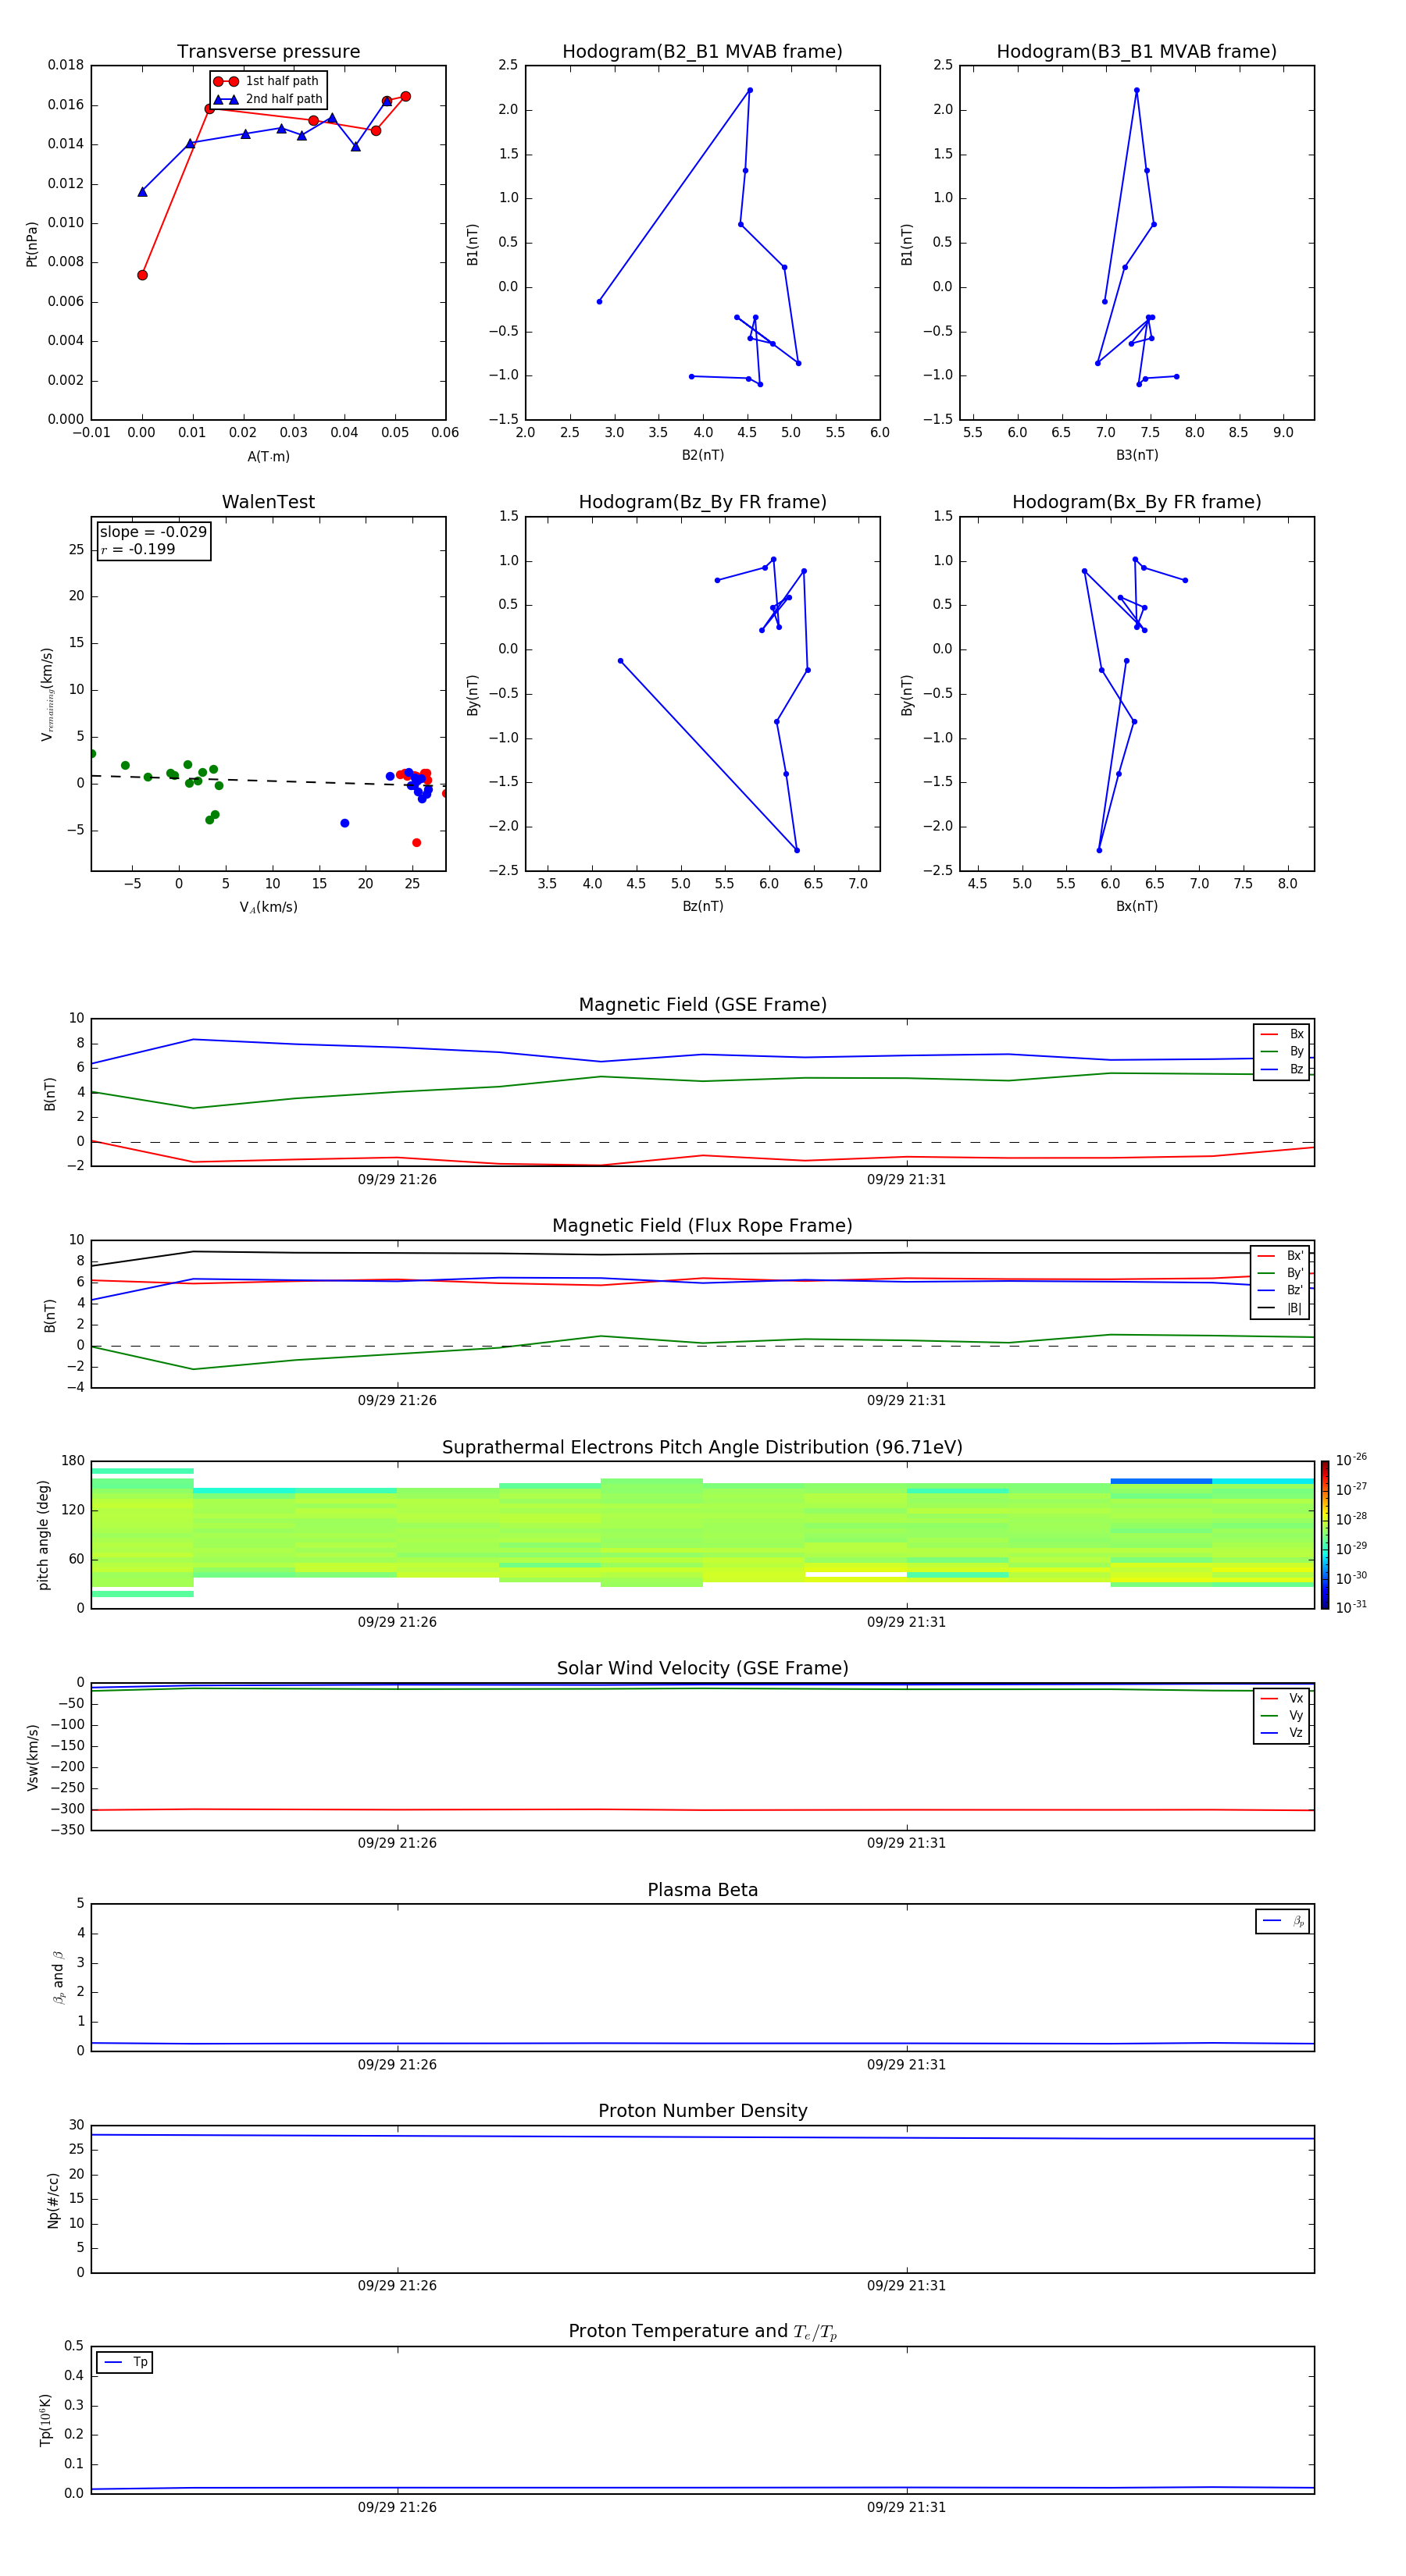
Task: Click the lowest red dot in WalenTest
Action: 416,843
